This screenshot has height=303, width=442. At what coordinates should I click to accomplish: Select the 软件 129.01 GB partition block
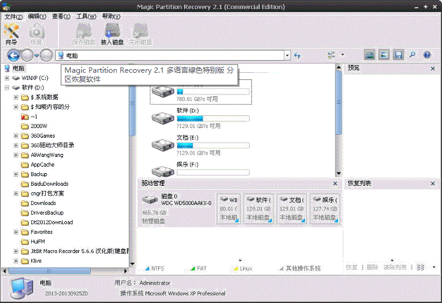259,209
